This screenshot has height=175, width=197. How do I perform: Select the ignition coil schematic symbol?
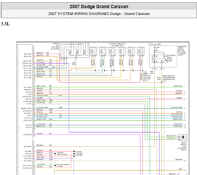click(75, 50)
